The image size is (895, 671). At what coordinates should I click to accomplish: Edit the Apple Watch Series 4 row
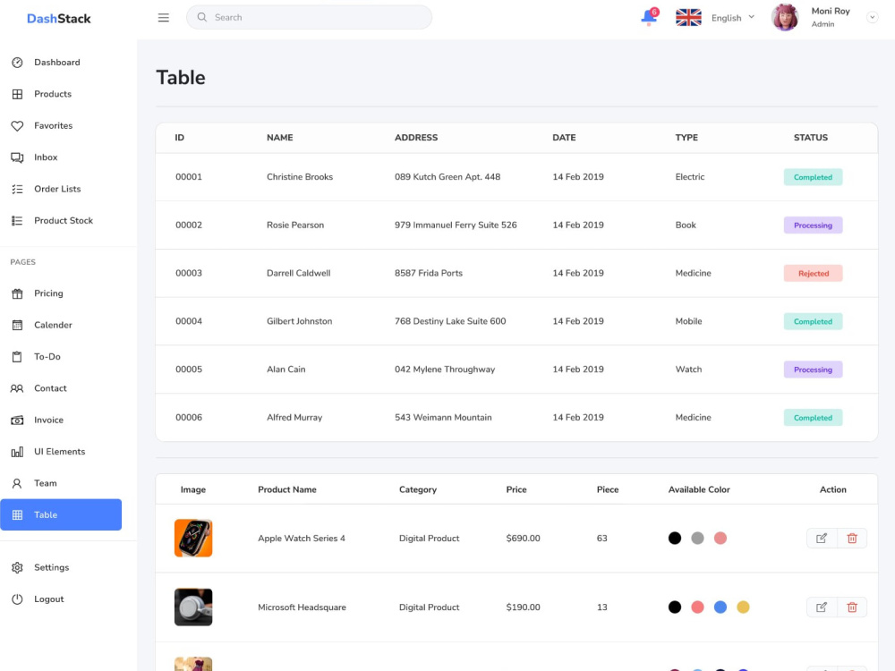[822, 538]
